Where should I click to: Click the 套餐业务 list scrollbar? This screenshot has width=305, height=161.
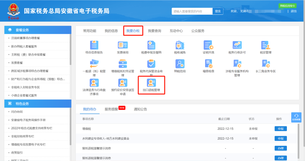[x=70, y=50]
